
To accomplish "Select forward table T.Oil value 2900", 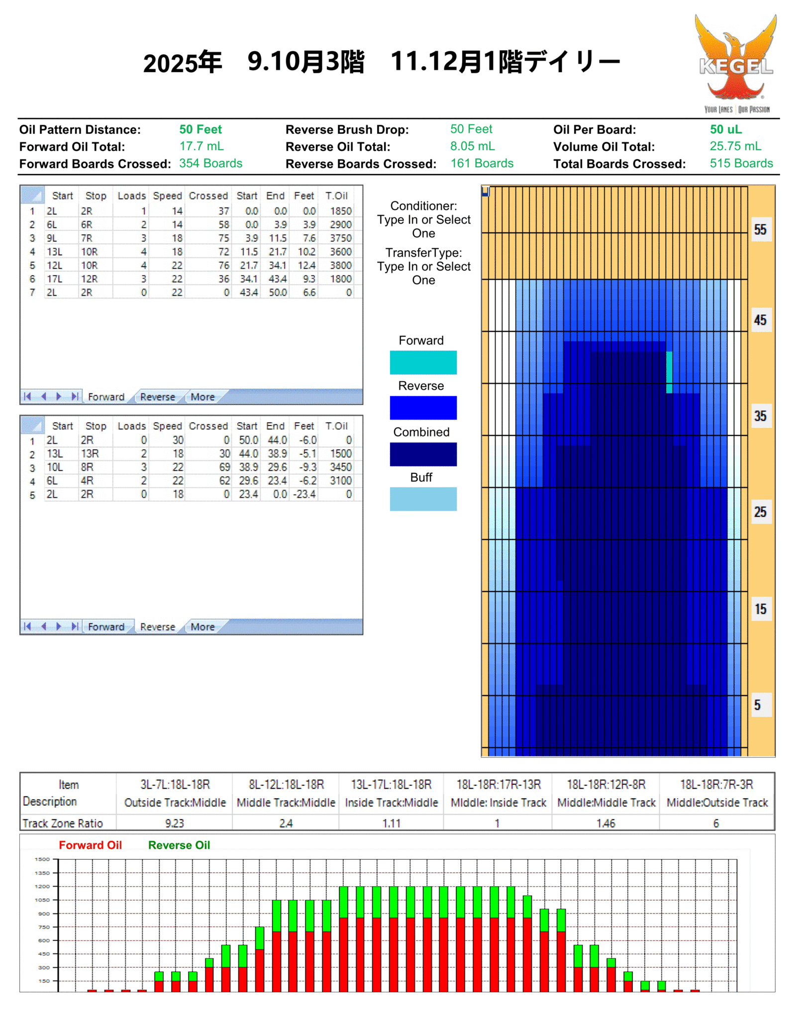I will click(336, 224).
